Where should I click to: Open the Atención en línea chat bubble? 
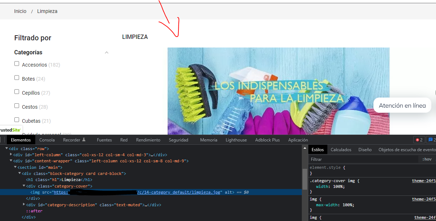[x=402, y=105]
